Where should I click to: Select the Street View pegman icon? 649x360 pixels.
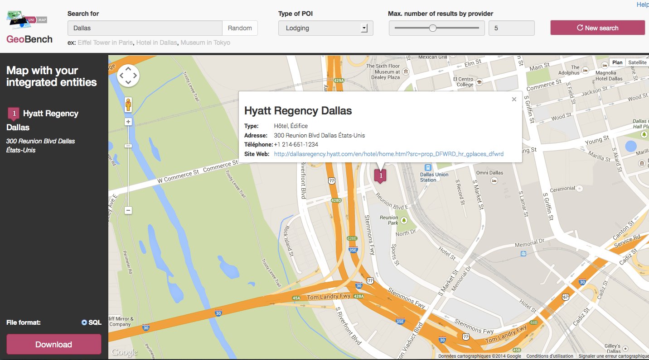pyautogui.click(x=128, y=104)
